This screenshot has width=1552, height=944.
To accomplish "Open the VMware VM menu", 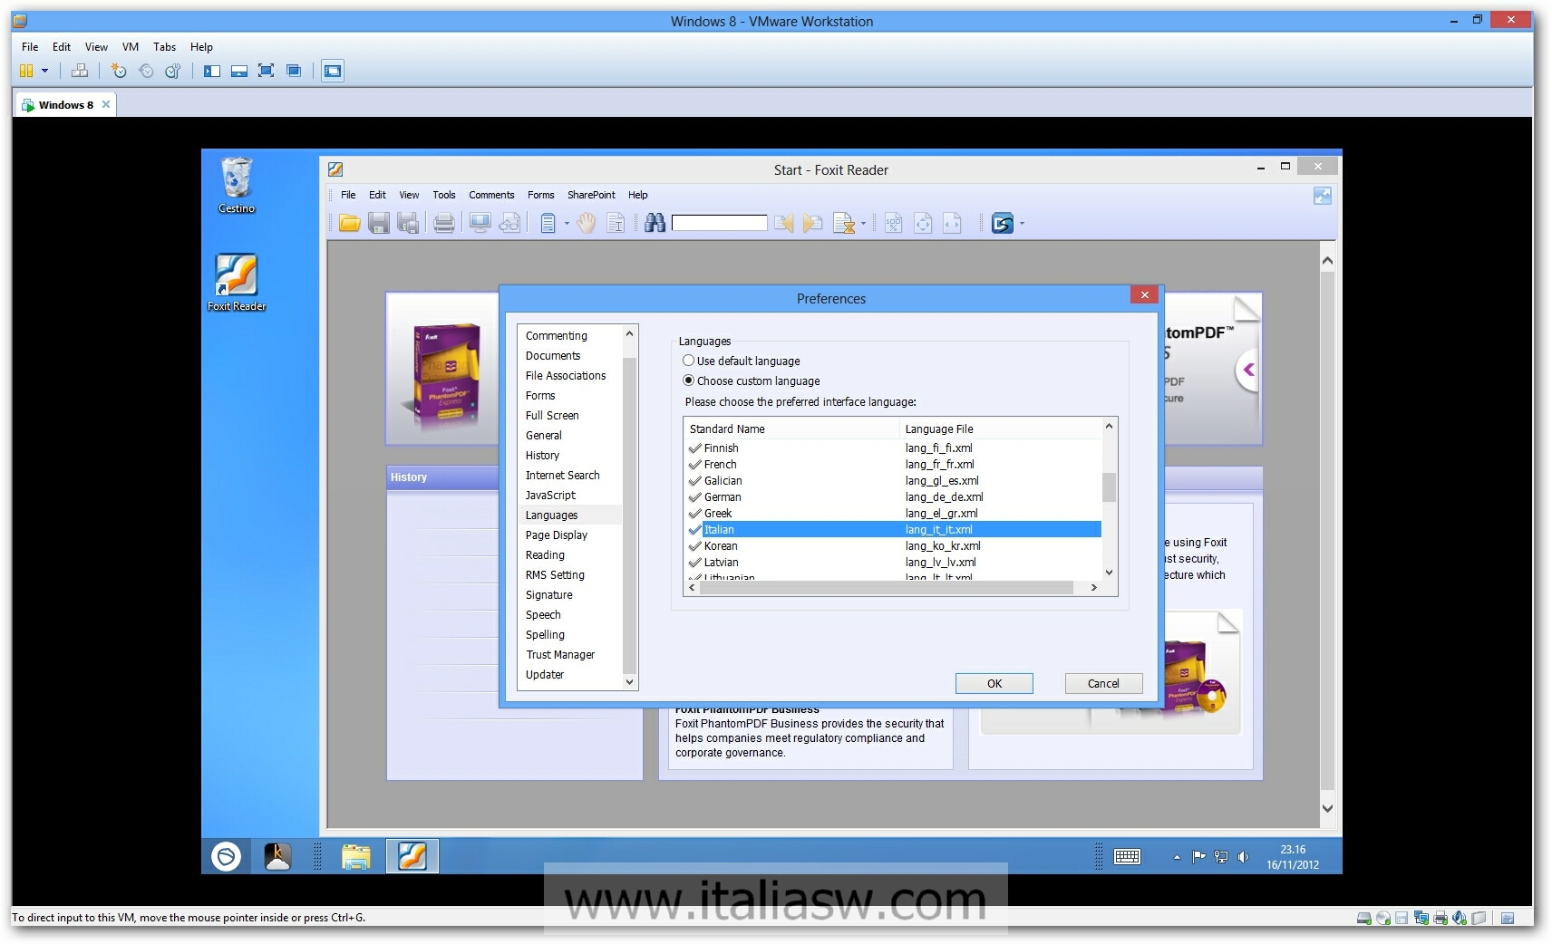I will [131, 47].
